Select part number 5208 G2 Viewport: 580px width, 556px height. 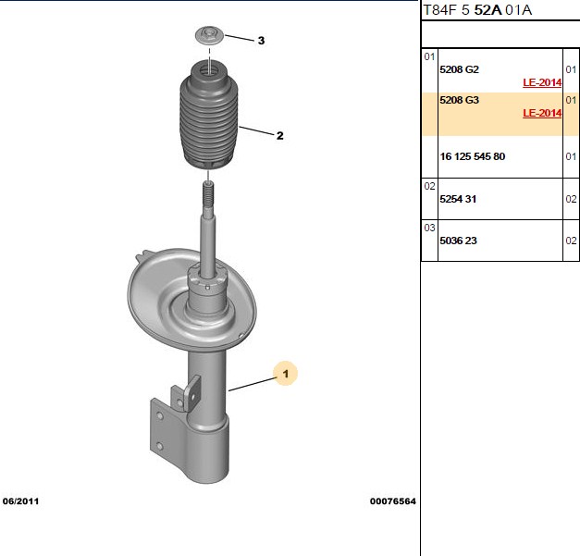459,69
